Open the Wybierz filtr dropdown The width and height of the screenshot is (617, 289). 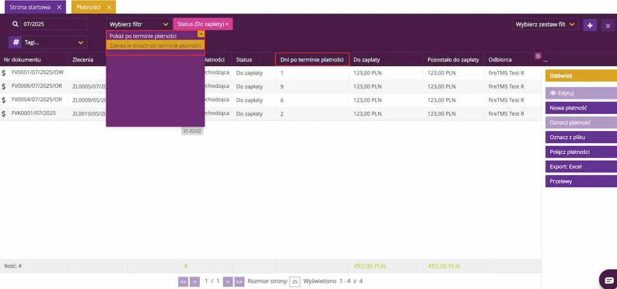139,24
